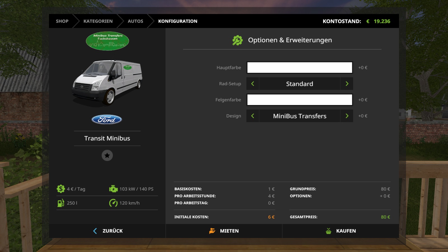Go to Shop breadcrumb

[62, 21]
